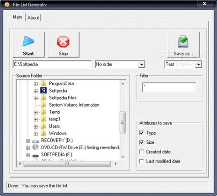Click the Windows folder icon
Image resolution: width=217 pixels, height=196 pixels.
[x=43, y=133]
